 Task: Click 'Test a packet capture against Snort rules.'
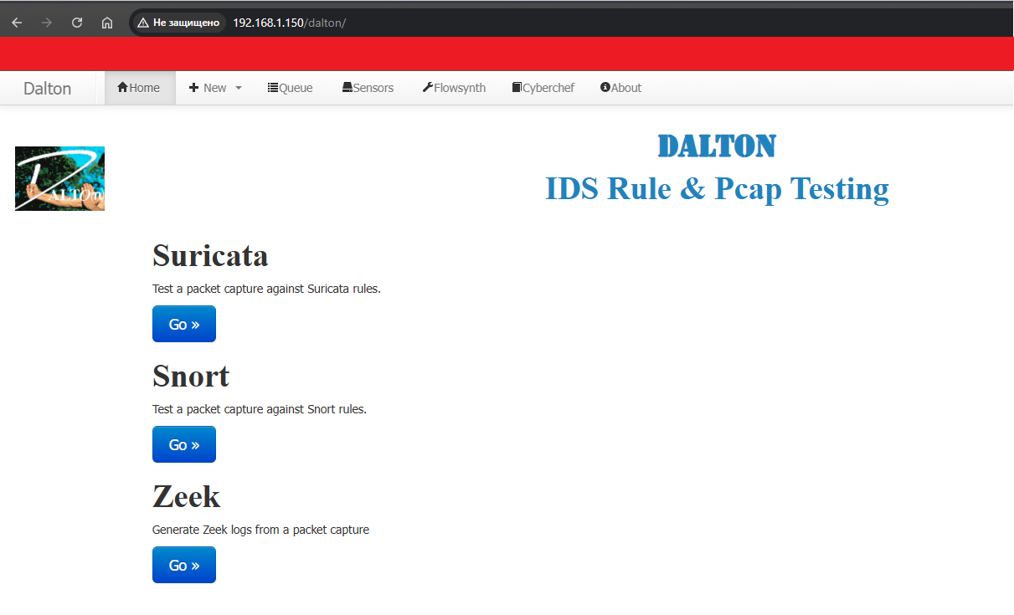[x=260, y=409]
